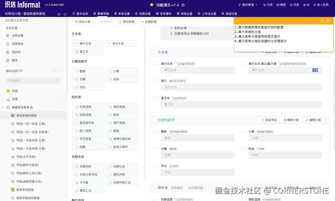
Task: Check the 文本类 group checkbox
Action: [x=154, y=52]
